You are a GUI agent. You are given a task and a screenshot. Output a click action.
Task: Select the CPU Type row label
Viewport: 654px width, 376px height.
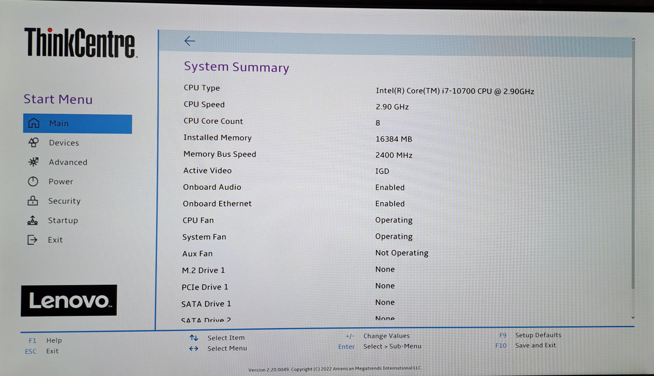202,88
